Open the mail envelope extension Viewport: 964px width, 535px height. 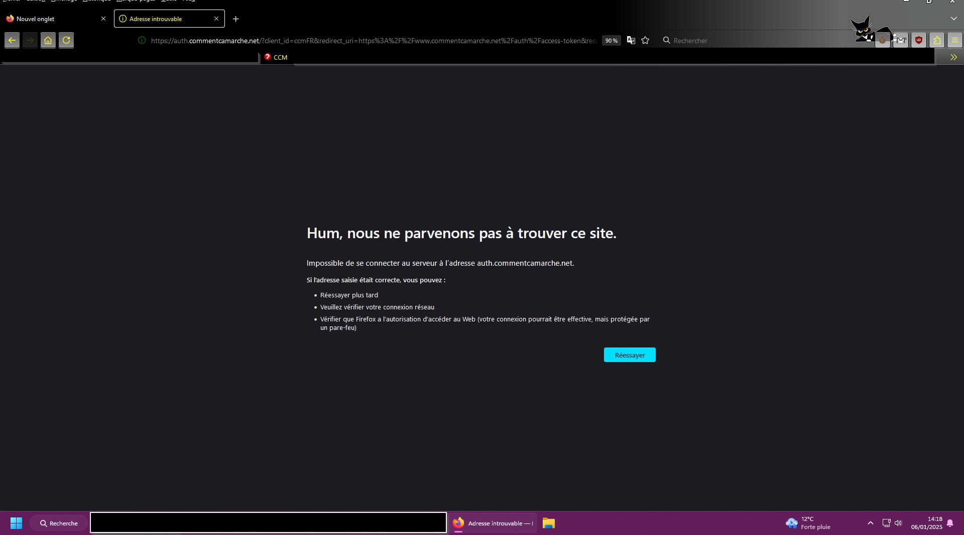(x=901, y=40)
